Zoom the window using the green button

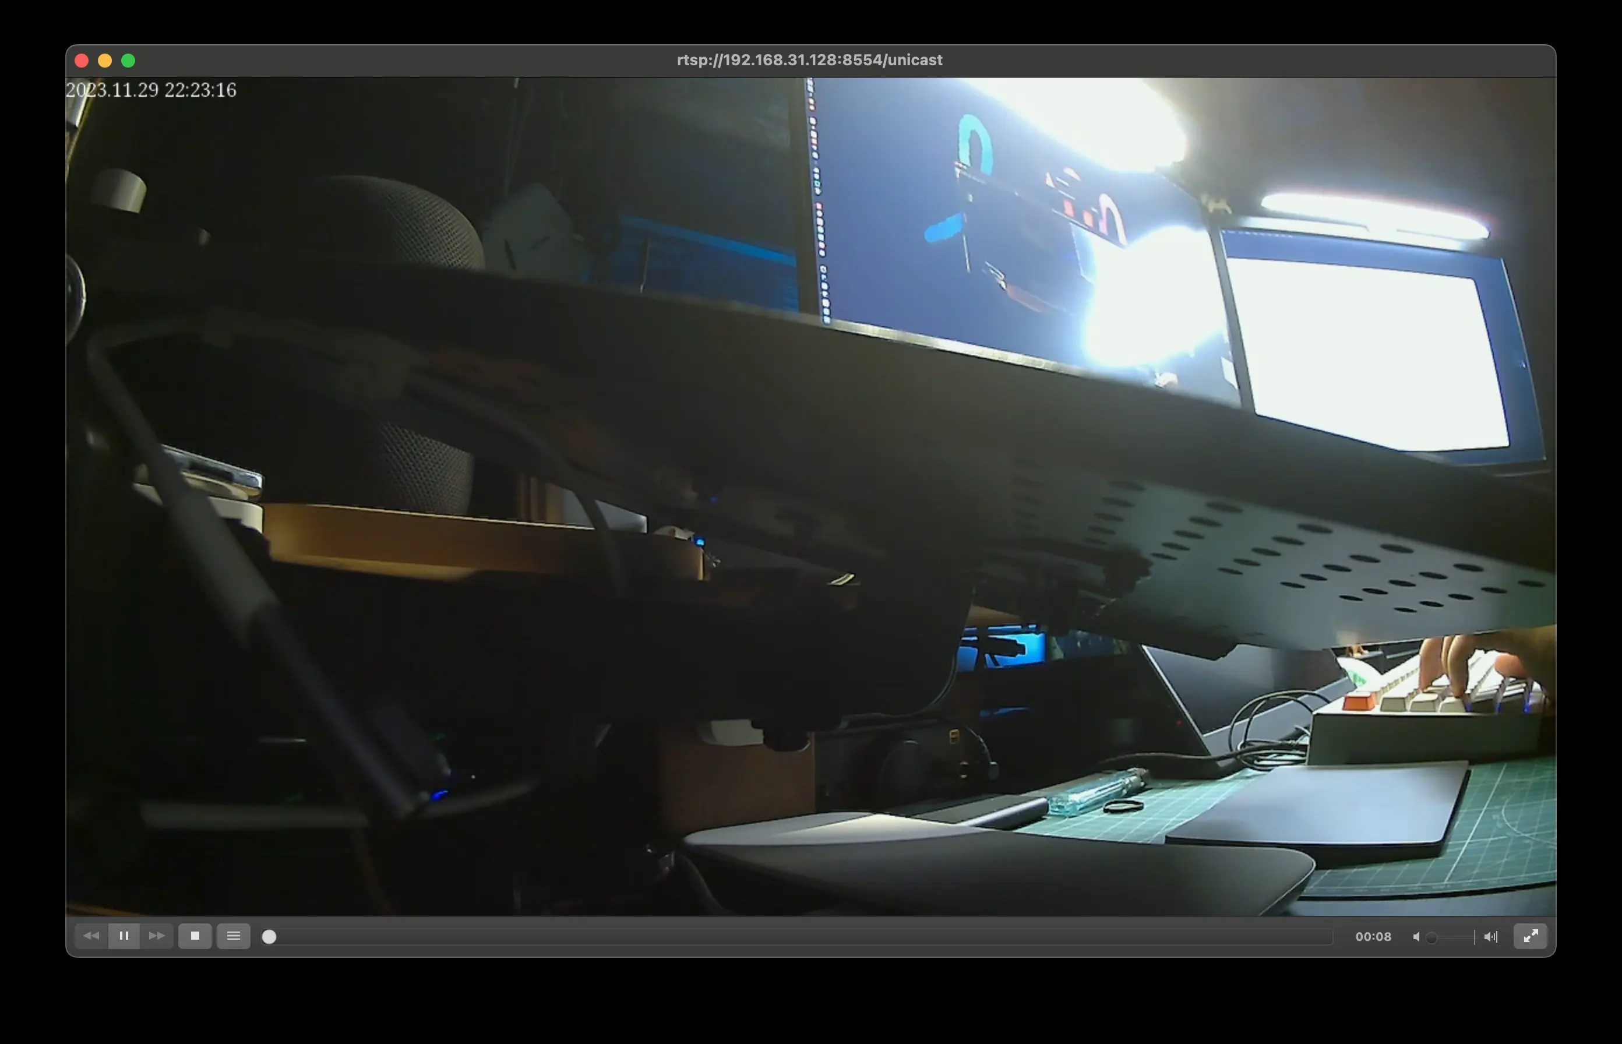(128, 61)
